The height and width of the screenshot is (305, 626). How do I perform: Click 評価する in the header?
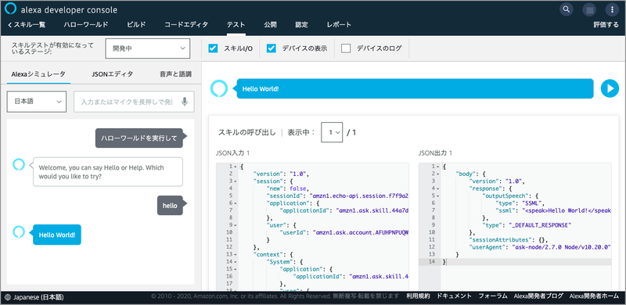tap(606, 25)
